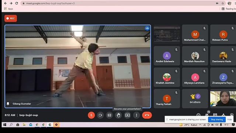Leave the call with red hang-up button
Screen dimensions: 236x133
pos(147,115)
